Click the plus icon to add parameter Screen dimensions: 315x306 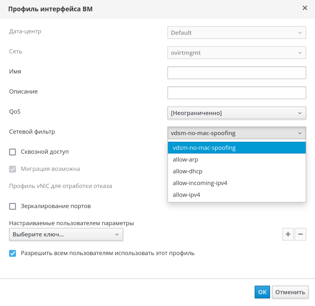pos(288,234)
